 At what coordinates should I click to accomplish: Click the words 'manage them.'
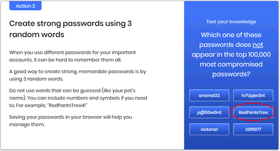pos(27,124)
